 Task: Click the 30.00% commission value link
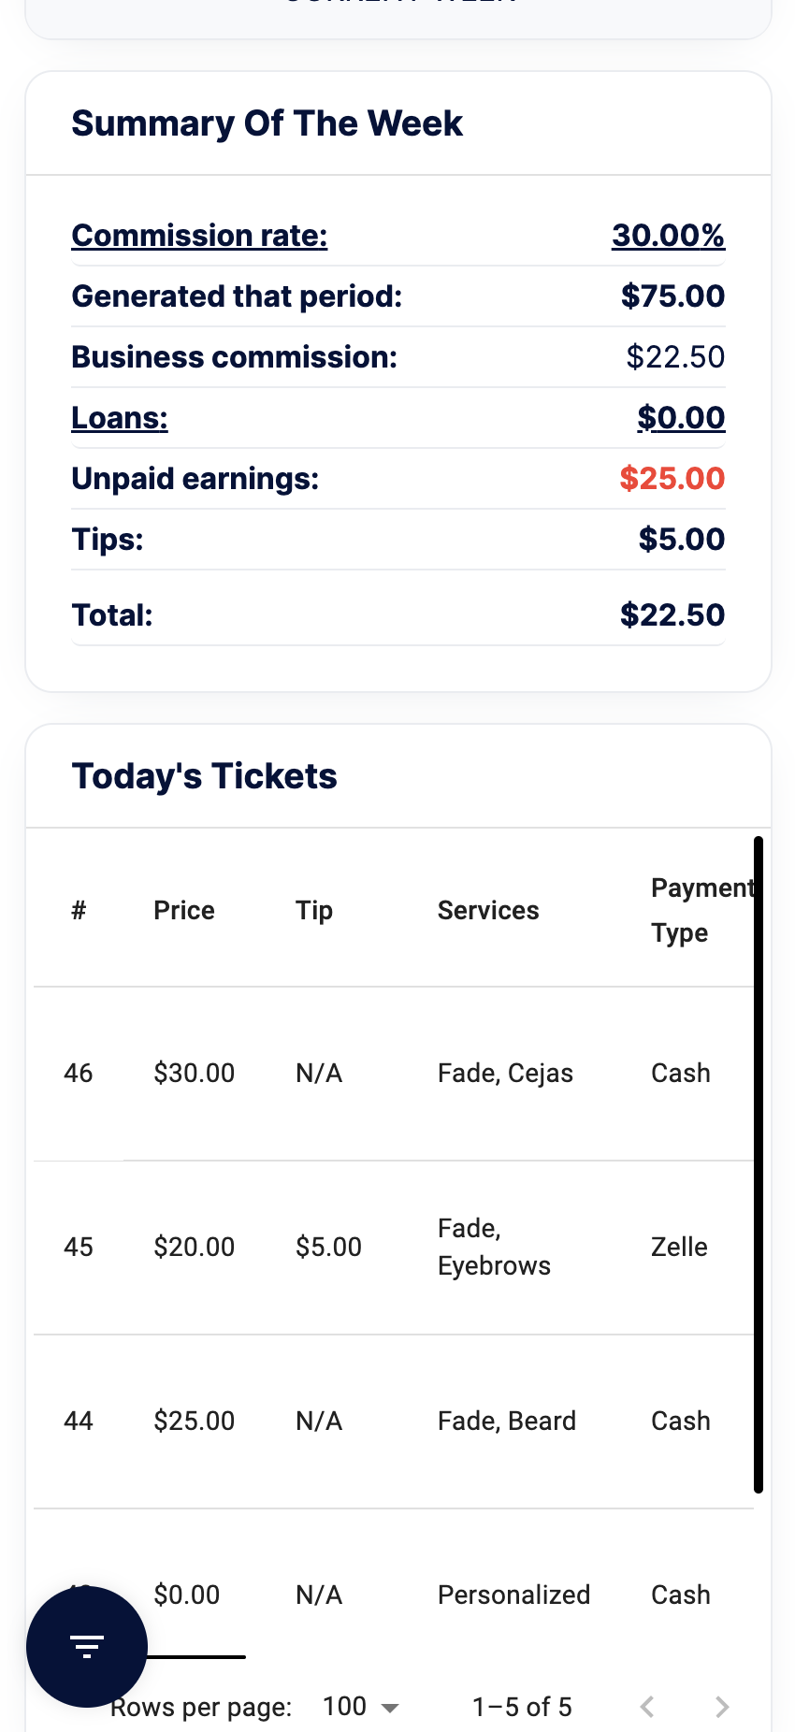click(x=668, y=235)
